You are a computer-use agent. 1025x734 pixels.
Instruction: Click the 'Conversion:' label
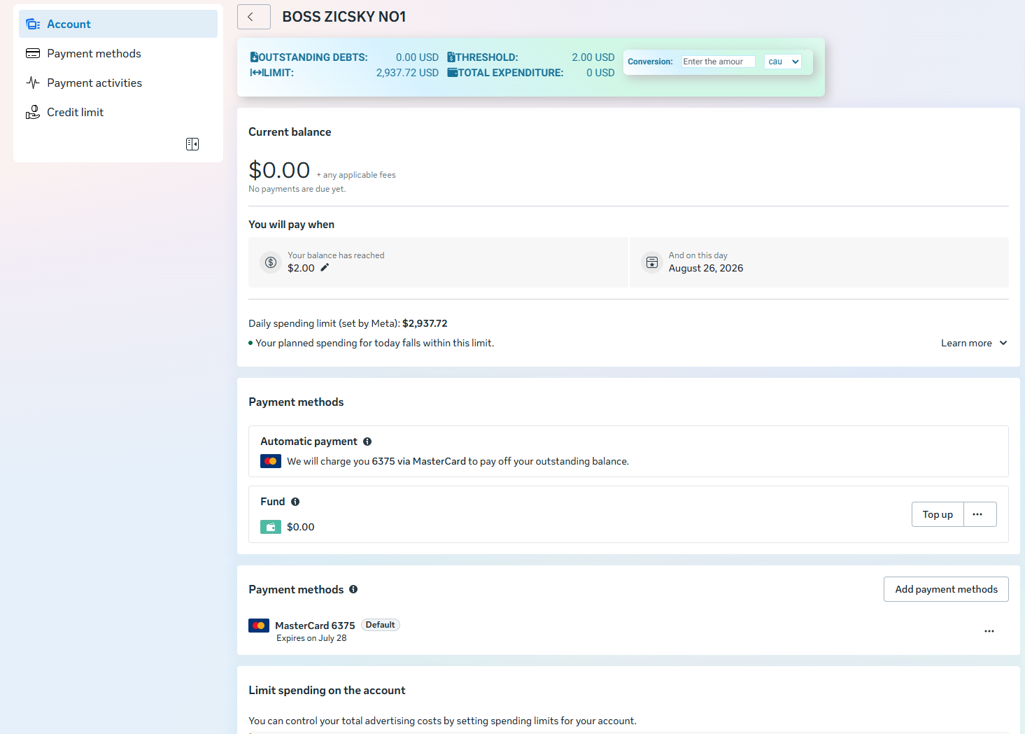pos(650,62)
